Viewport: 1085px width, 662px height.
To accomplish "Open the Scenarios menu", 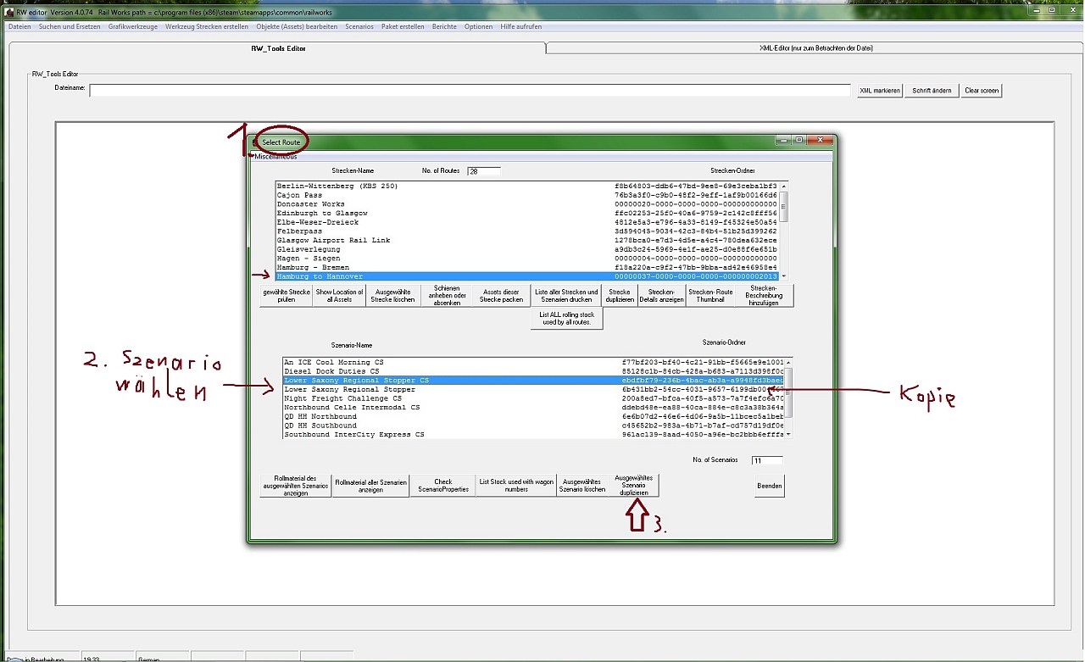I will (359, 26).
